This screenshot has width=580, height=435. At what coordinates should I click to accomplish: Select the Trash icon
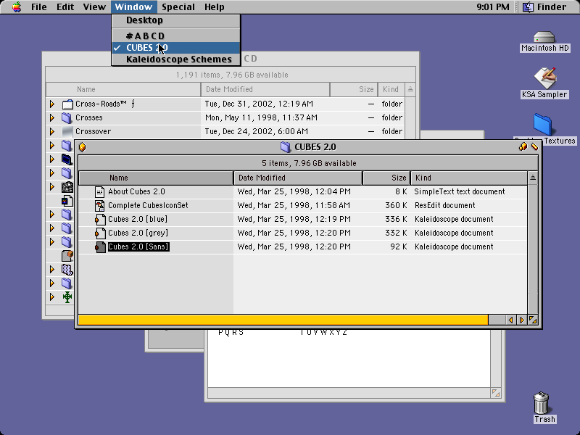[542, 403]
